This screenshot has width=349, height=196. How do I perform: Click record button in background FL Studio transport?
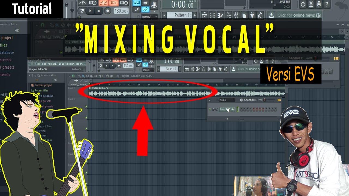point(108,11)
